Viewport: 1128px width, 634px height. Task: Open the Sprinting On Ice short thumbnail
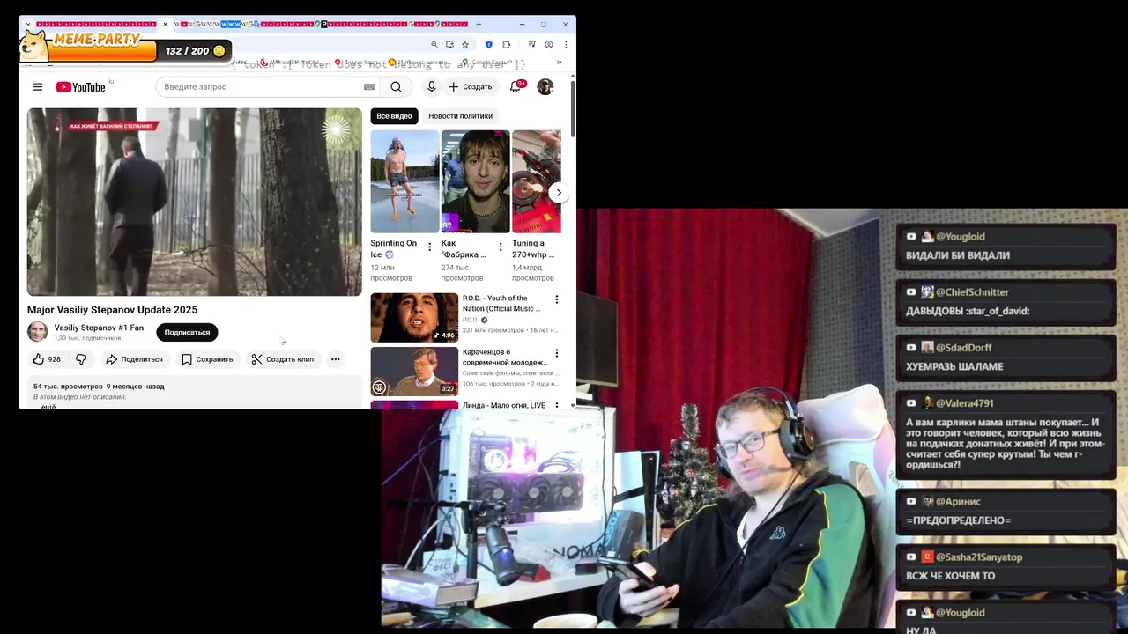[x=404, y=181]
